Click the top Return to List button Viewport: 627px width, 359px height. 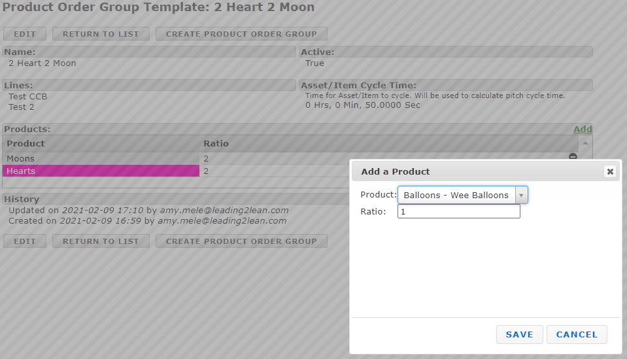pyautogui.click(x=101, y=34)
